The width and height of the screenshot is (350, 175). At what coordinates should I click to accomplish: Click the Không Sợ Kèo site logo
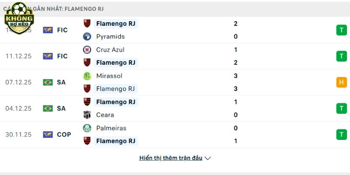click(x=19, y=16)
